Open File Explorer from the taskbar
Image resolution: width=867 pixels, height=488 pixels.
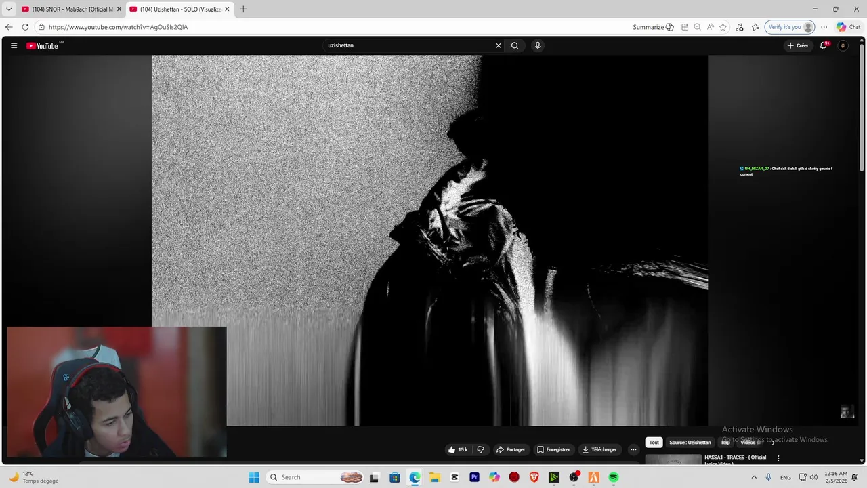(x=435, y=477)
